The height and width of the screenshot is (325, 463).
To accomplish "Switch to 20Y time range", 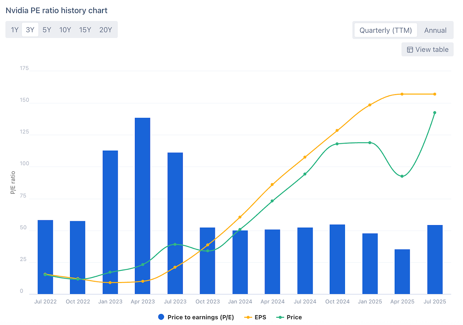I will coord(106,30).
